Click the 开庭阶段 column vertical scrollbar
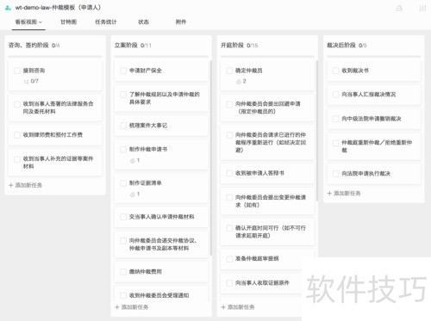This screenshot has height=321, width=431. click(x=317, y=131)
